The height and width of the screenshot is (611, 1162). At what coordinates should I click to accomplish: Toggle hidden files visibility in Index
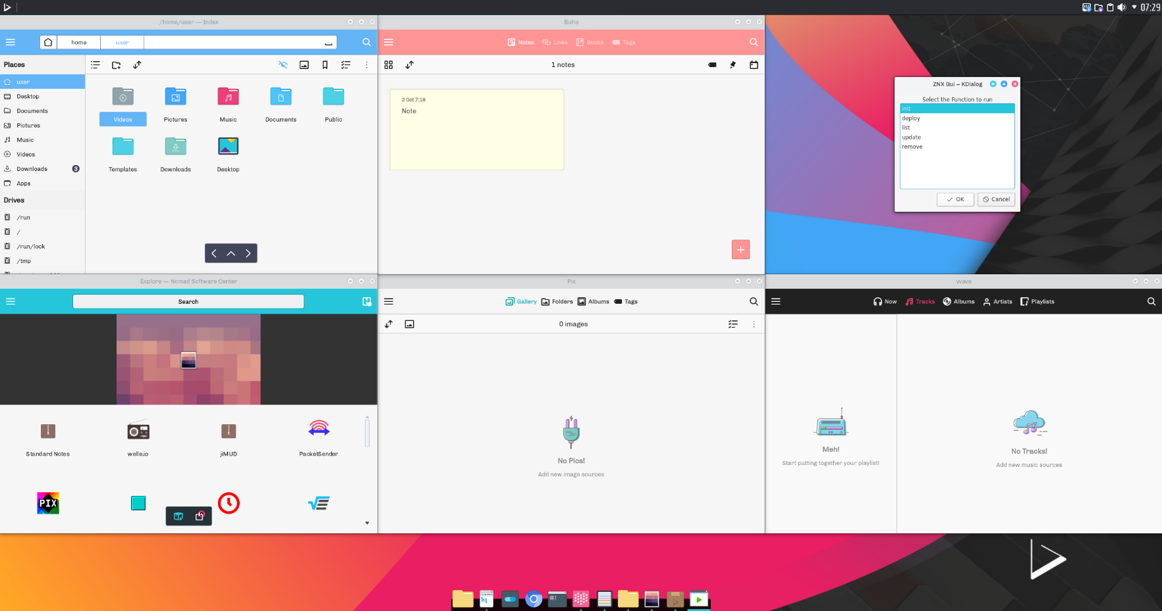point(283,65)
